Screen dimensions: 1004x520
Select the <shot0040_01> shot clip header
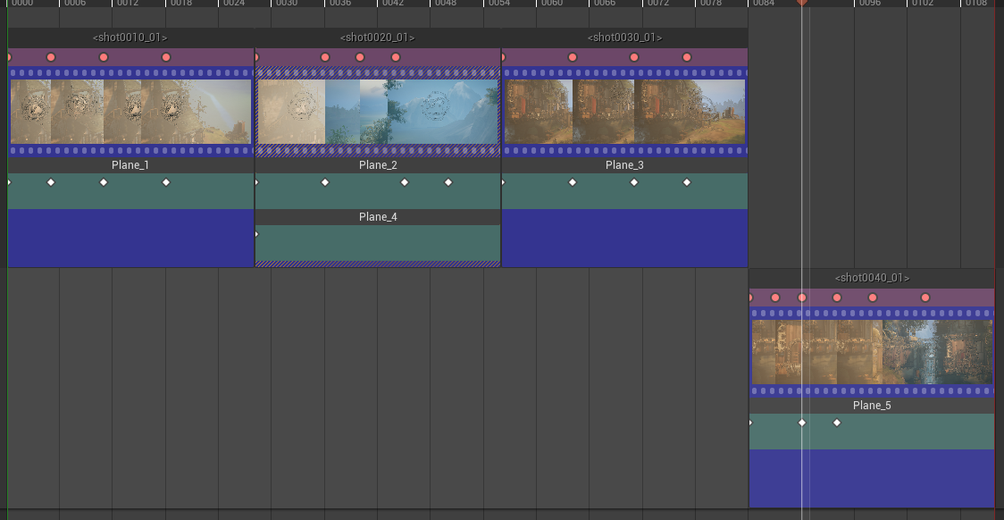(x=871, y=278)
